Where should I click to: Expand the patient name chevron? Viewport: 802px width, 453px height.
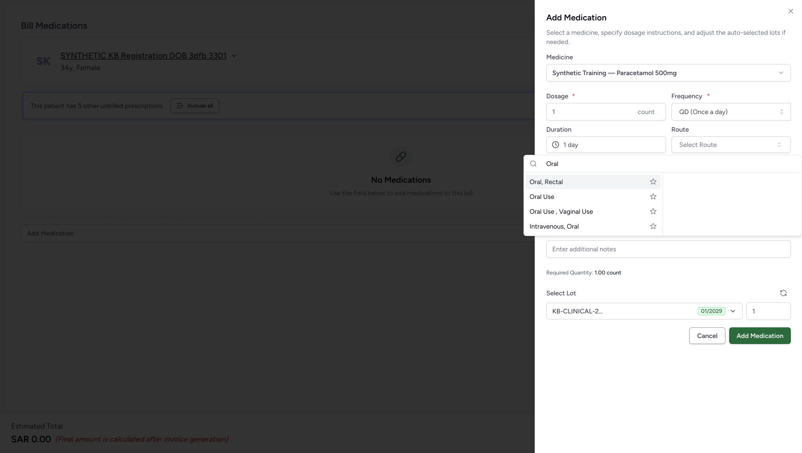point(234,56)
